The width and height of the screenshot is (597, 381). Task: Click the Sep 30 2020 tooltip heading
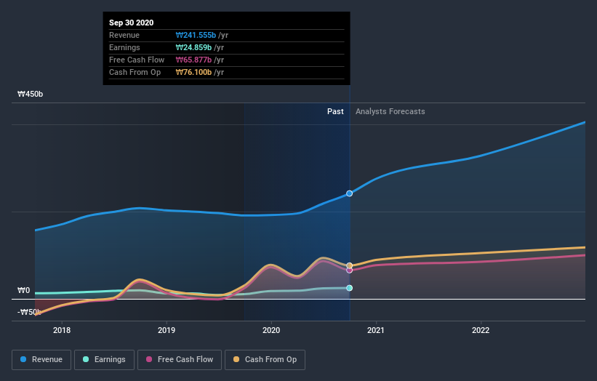click(132, 23)
